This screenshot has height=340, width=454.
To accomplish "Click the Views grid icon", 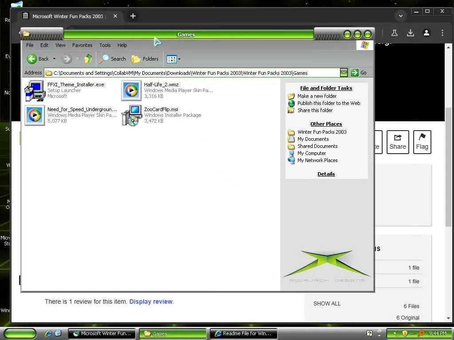I will (172, 59).
